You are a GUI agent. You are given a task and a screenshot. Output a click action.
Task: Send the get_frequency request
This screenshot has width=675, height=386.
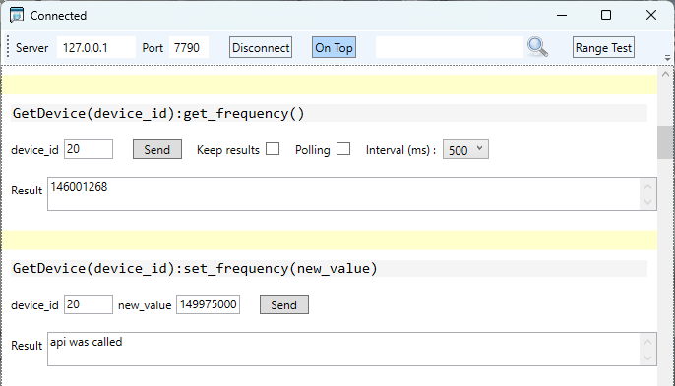[157, 149]
